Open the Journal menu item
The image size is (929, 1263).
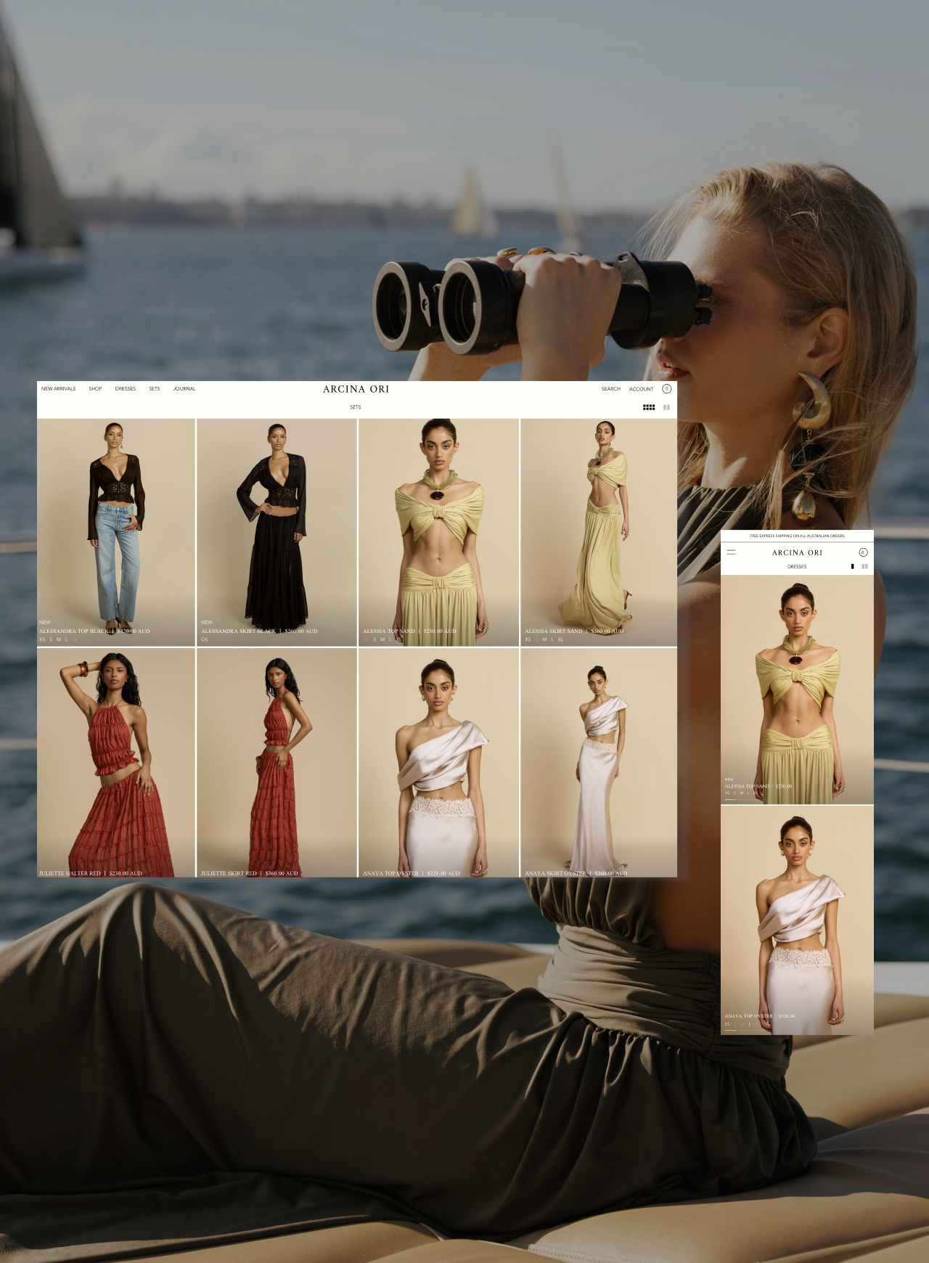(x=184, y=389)
